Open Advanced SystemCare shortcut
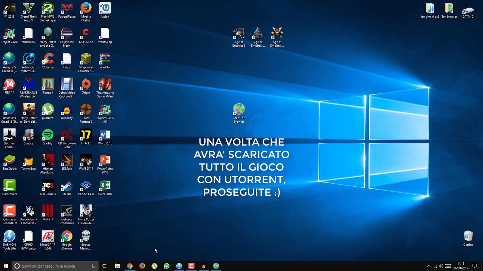Screen dimensions: 483x271 click(x=29, y=63)
